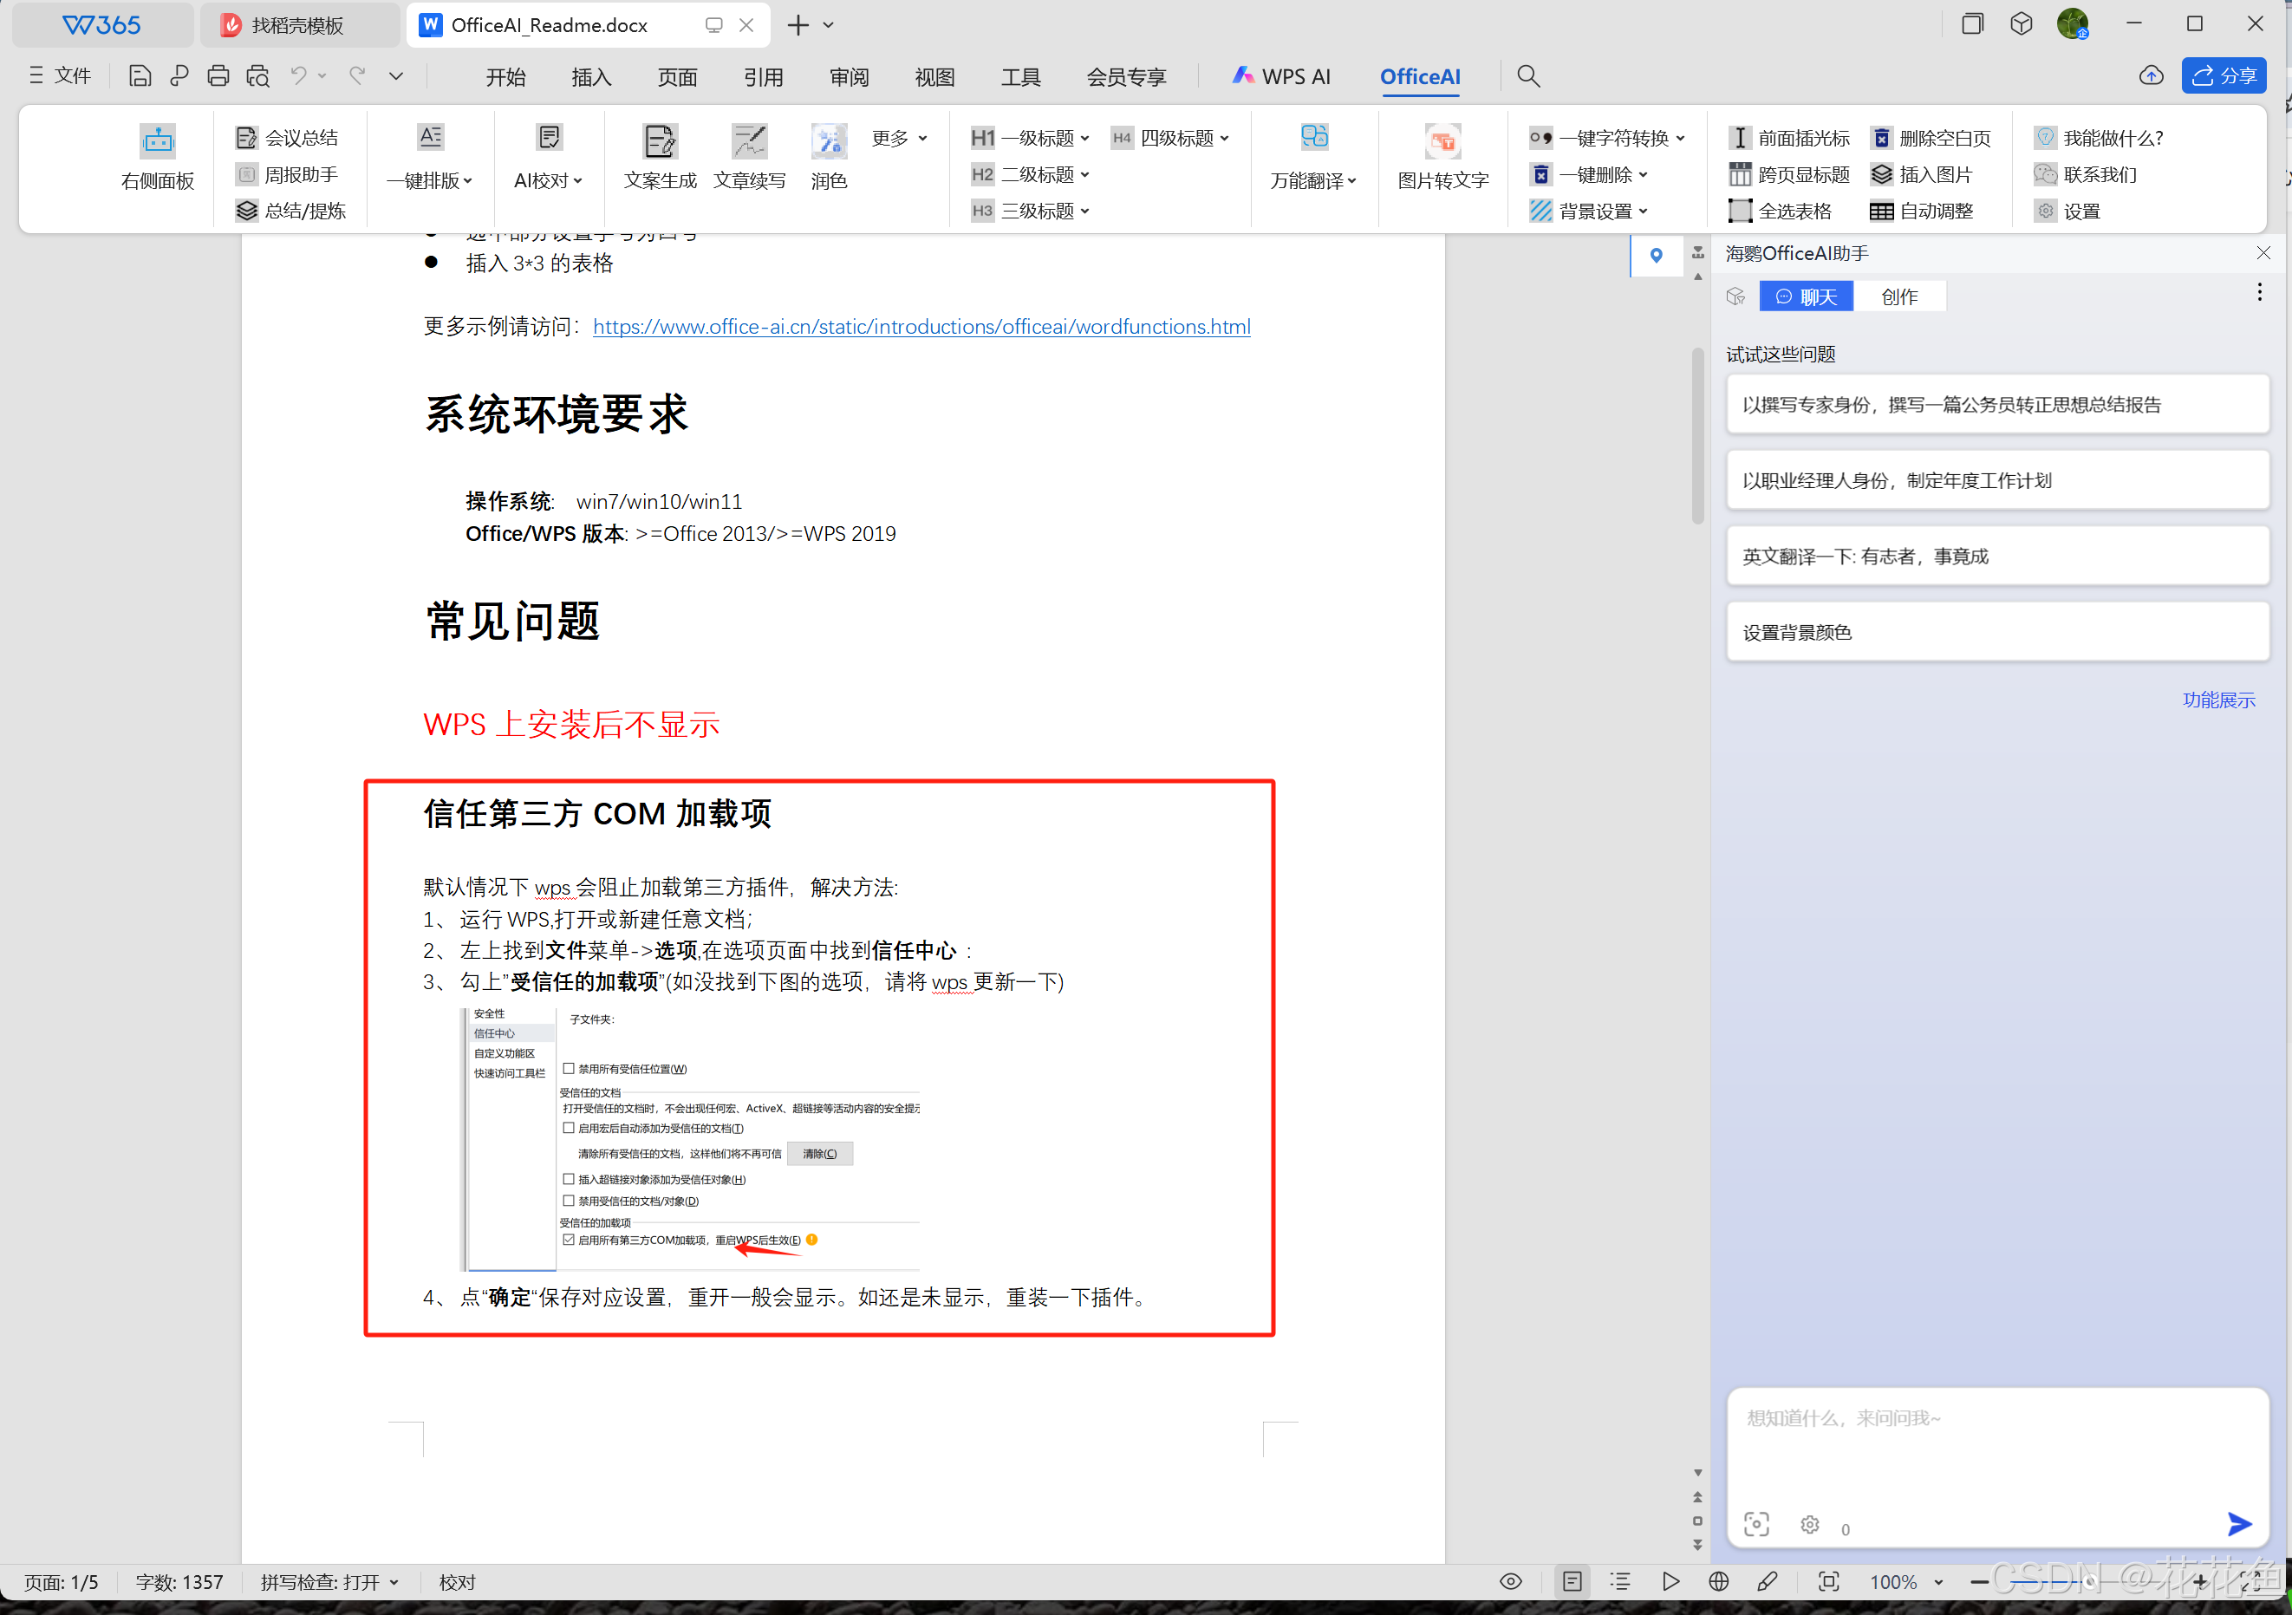Screen dimensions: 2292x1615
Task: Click the 文章续写 icon
Action: [x=749, y=140]
